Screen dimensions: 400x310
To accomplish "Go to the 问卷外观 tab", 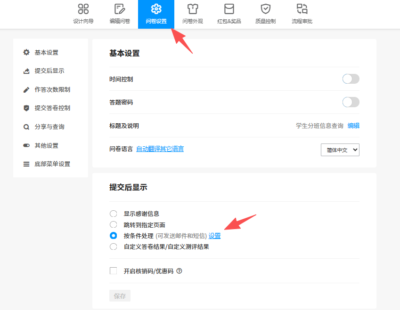I will (193, 14).
